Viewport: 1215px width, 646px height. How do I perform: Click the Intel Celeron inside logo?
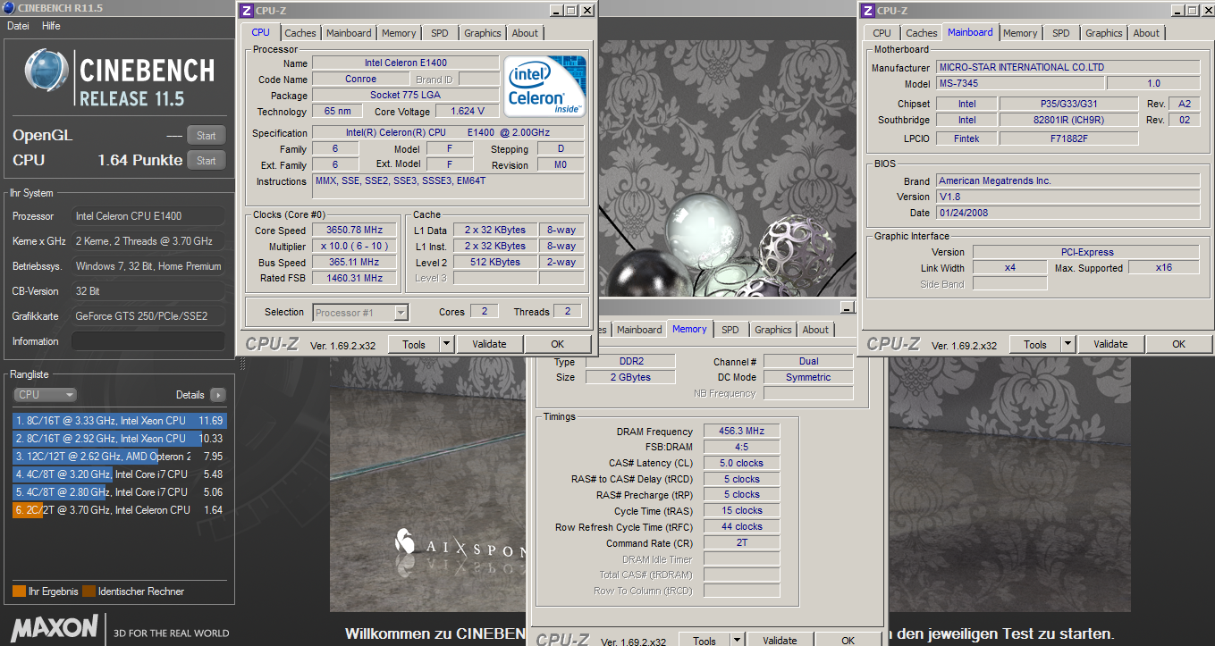(545, 86)
